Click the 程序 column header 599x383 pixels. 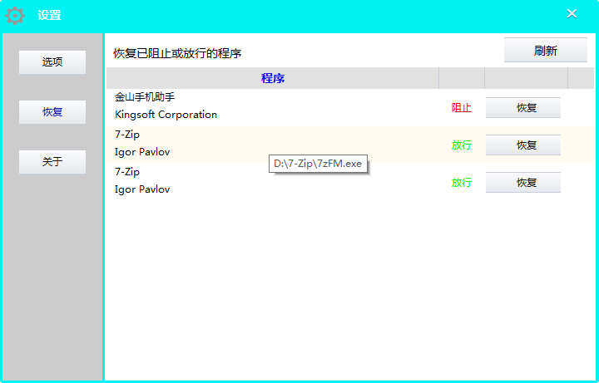tap(272, 78)
